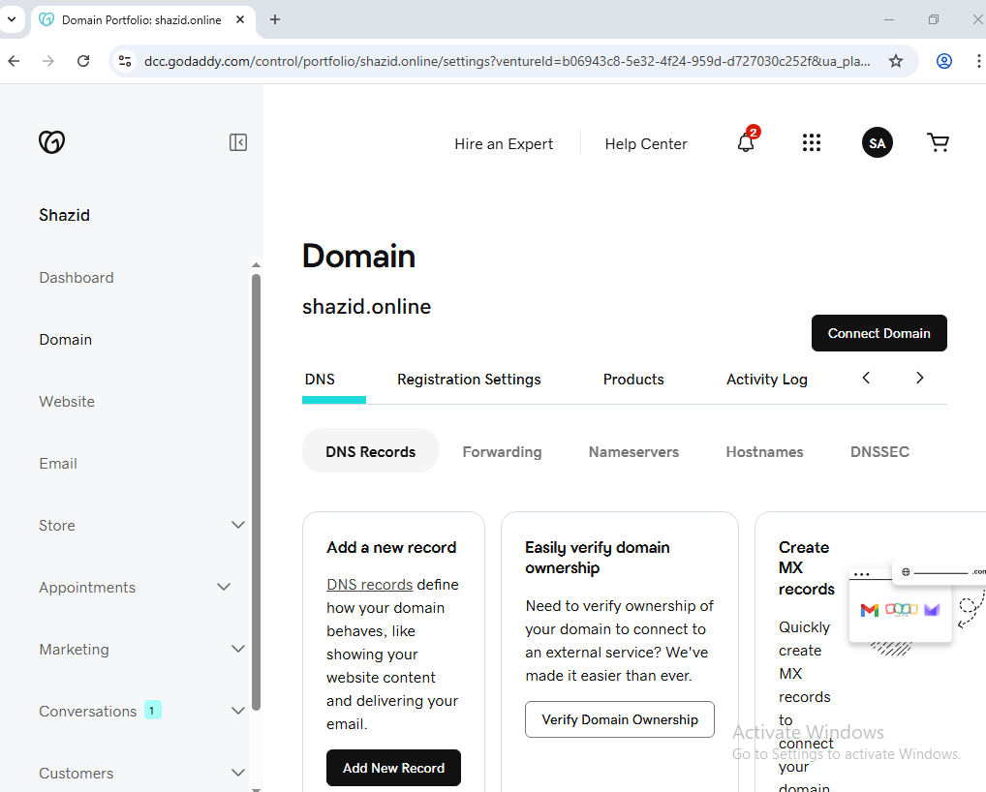Switch to the DNS tab
The width and height of the screenshot is (986, 792).
pos(320,380)
